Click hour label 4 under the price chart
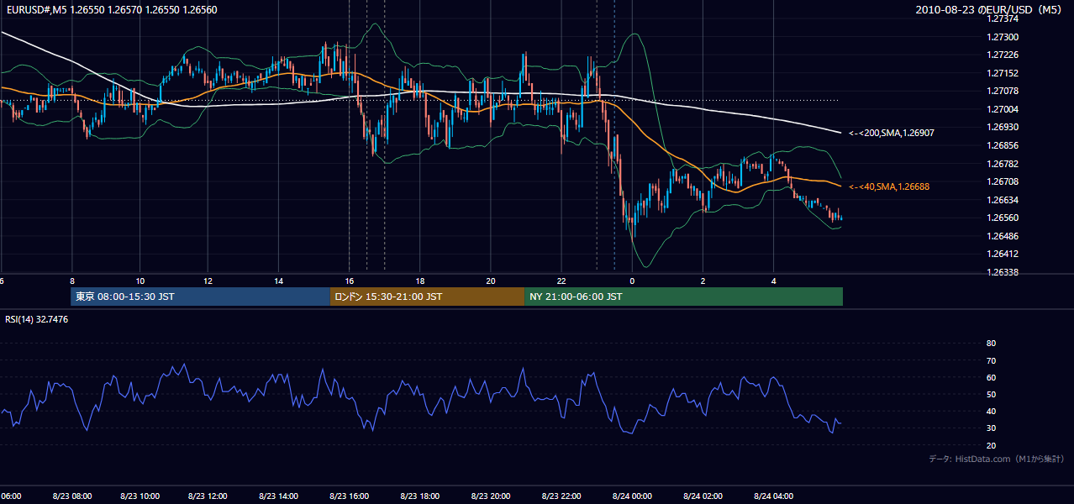Viewport: 1074px width, 504px height. click(x=773, y=281)
